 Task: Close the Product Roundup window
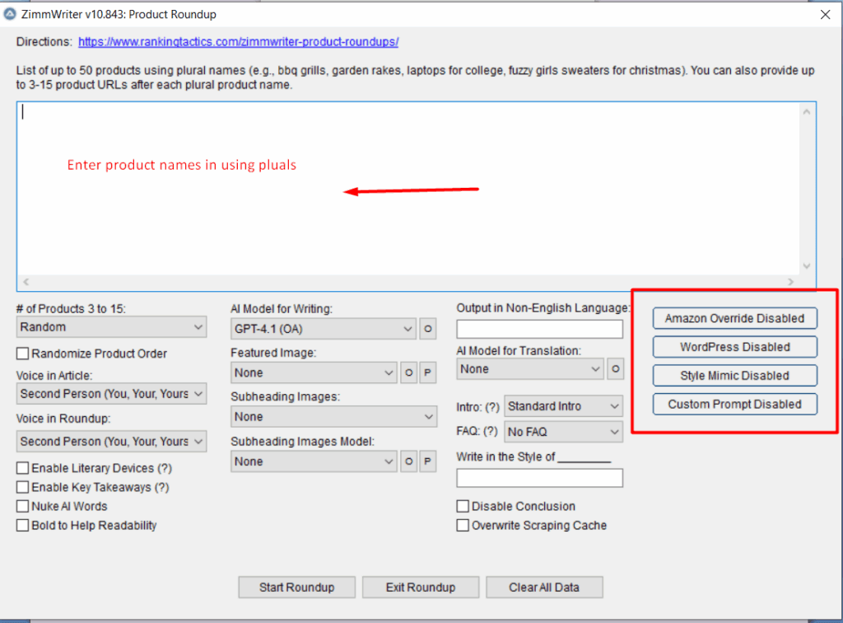tap(825, 15)
